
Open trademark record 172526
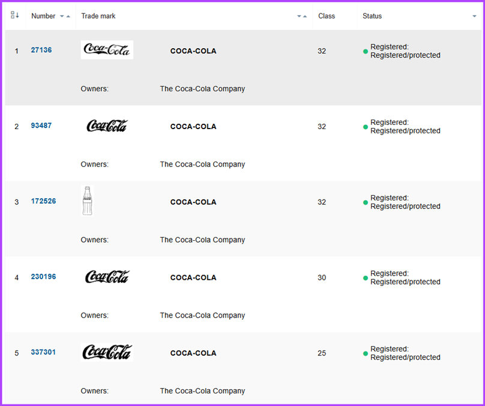[x=43, y=201]
